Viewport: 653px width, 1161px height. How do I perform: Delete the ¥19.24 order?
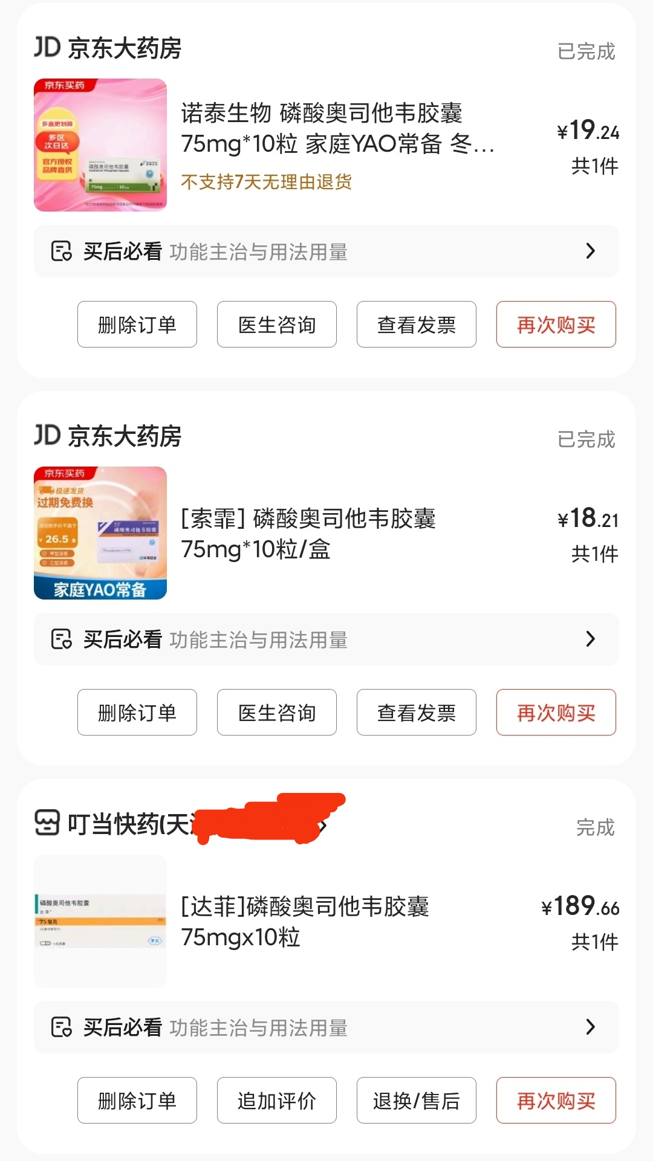(x=137, y=325)
